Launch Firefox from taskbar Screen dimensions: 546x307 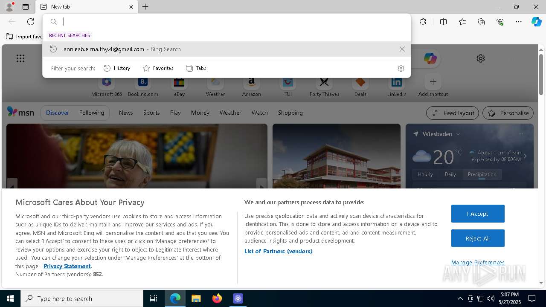[x=217, y=298]
